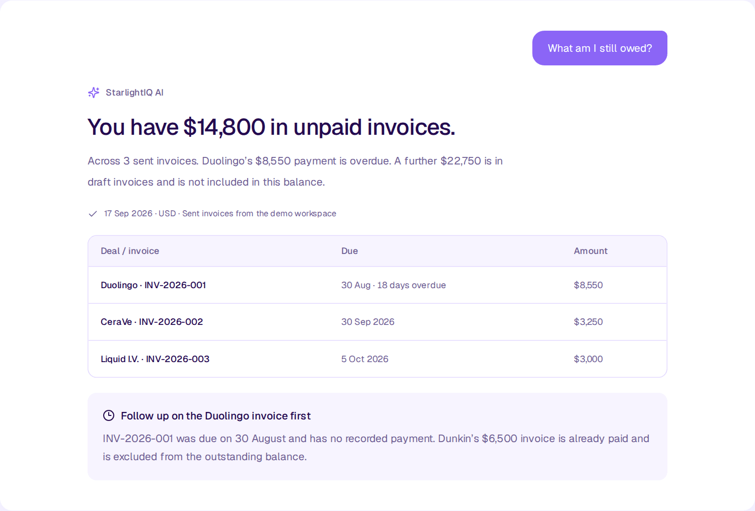Click the "Amount" column header
Screen dimensions: 755x511
coord(590,251)
